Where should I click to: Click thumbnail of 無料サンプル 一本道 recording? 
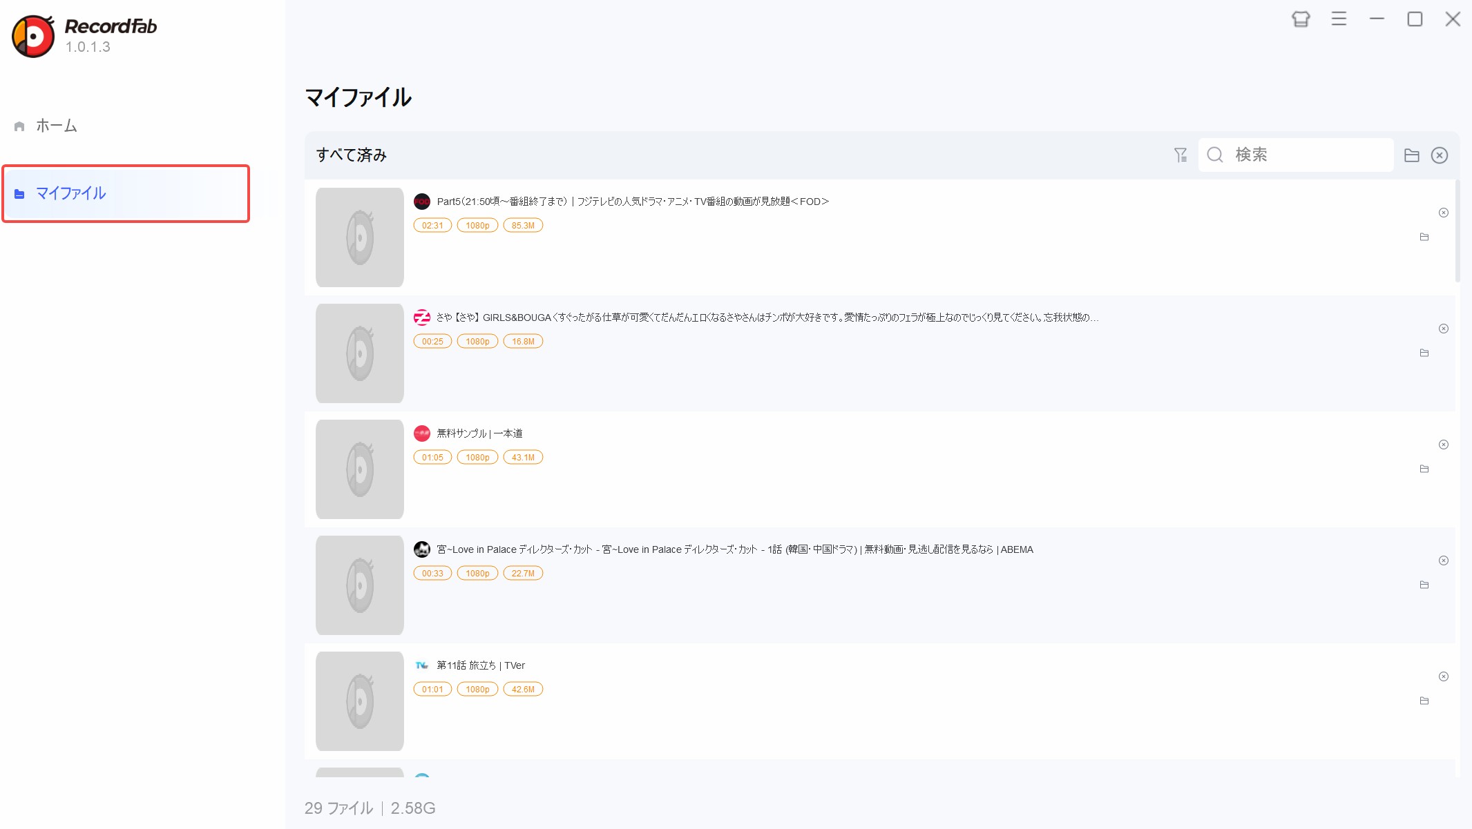click(x=360, y=469)
